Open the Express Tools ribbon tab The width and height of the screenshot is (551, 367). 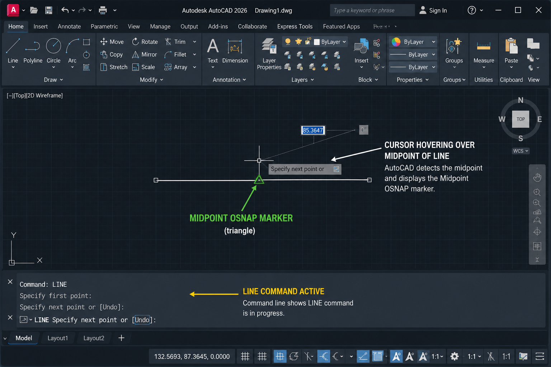pos(295,27)
